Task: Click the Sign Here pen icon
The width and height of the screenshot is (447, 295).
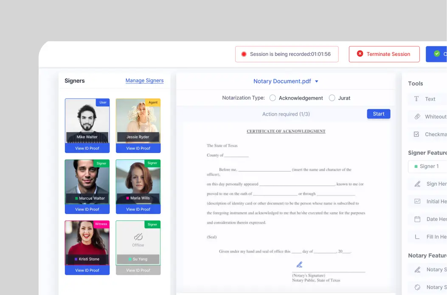Action: pyautogui.click(x=417, y=184)
